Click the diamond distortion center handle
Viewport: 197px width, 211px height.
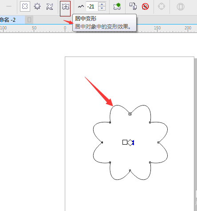click(x=130, y=142)
